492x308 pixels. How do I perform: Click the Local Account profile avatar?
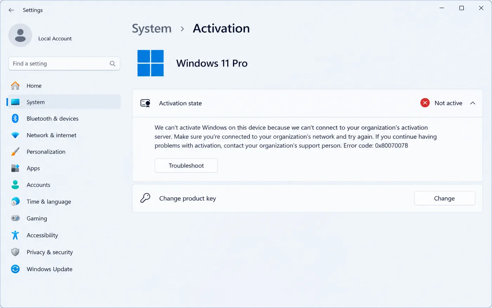pos(20,36)
